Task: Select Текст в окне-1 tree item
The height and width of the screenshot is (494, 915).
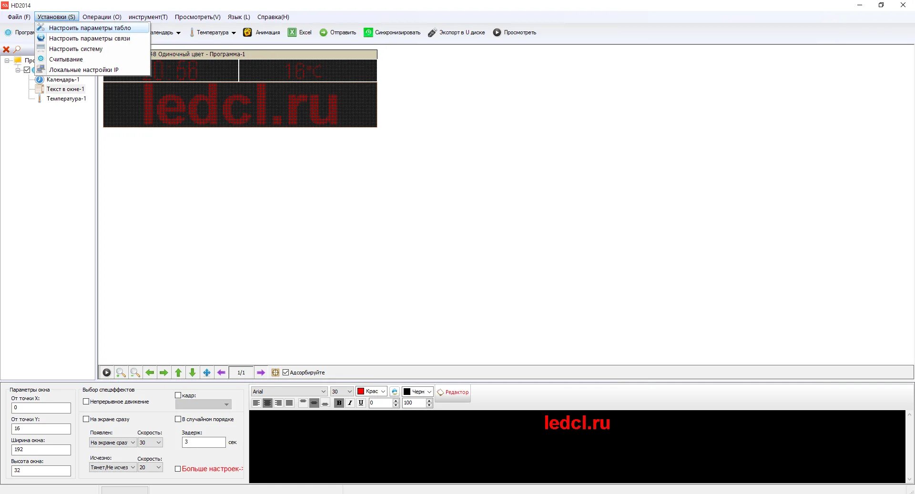Action: 65,89
